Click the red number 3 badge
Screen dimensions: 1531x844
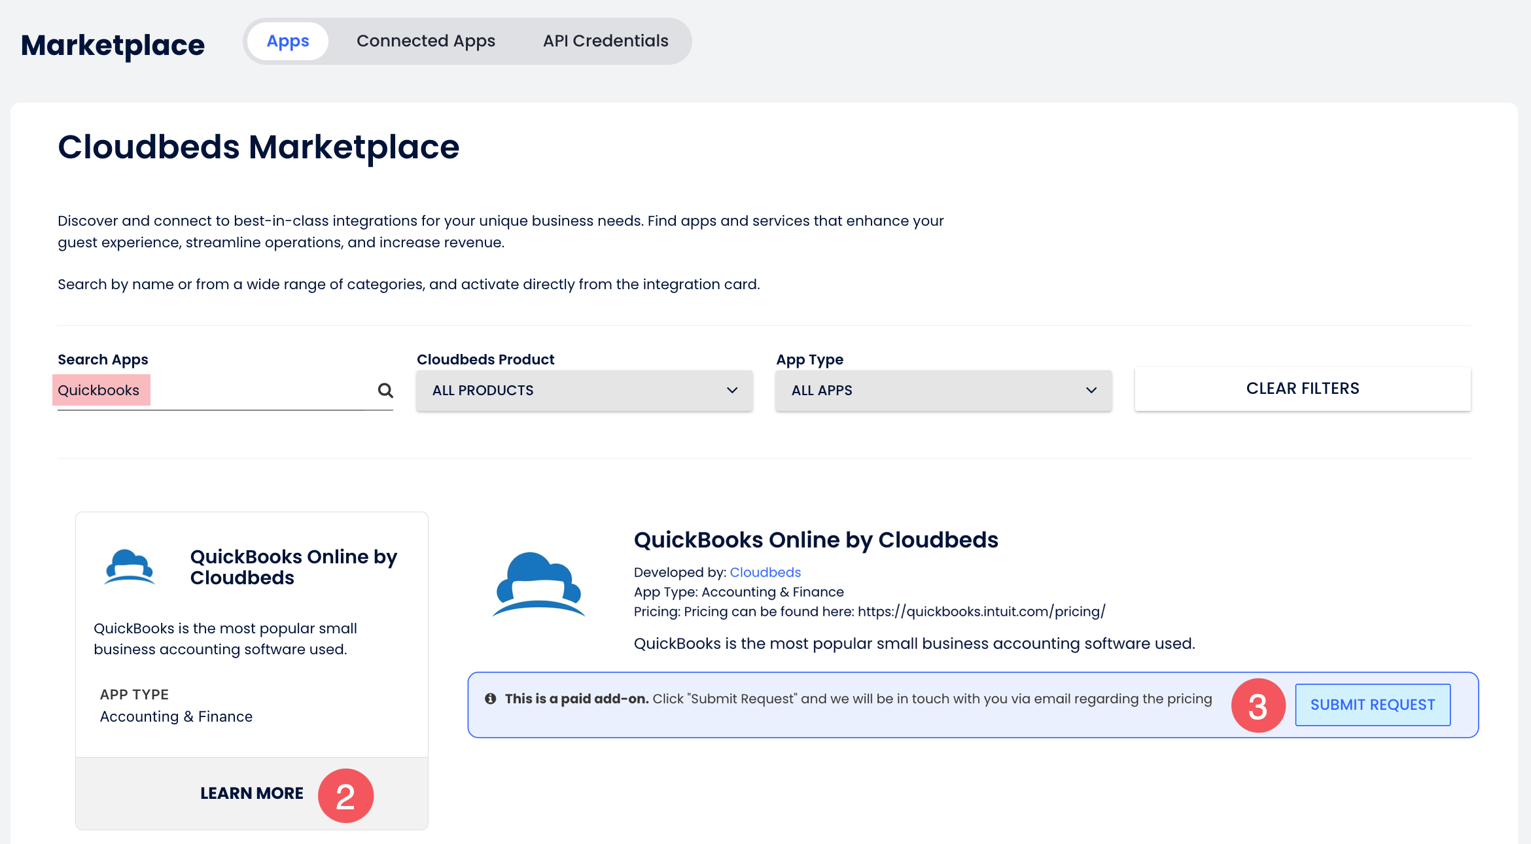(x=1258, y=705)
